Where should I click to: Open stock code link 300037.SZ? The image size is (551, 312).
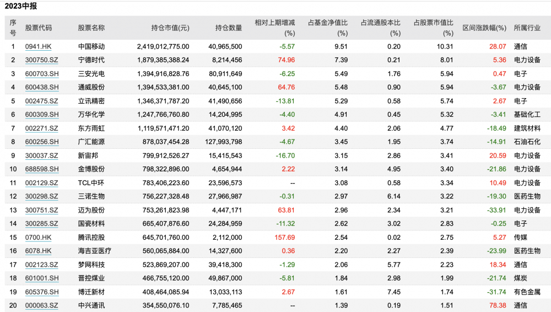coord(41,156)
